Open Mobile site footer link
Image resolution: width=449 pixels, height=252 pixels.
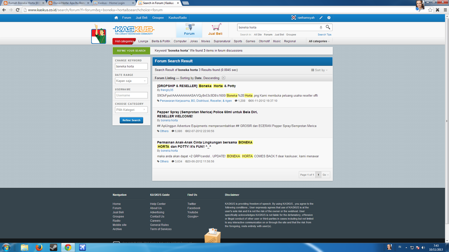pos(120,225)
